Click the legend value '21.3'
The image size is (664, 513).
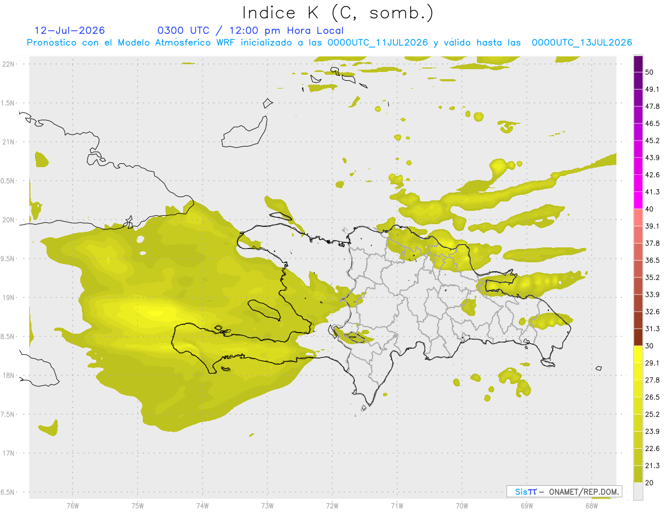pos(652,465)
